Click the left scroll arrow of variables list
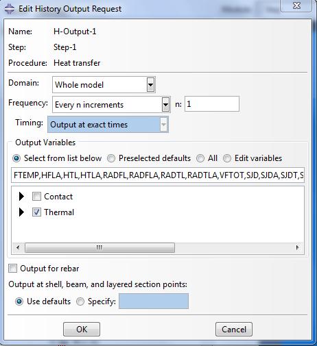 (18, 247)
